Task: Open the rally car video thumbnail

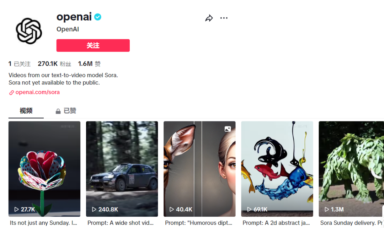Action: tap(122, 169)
